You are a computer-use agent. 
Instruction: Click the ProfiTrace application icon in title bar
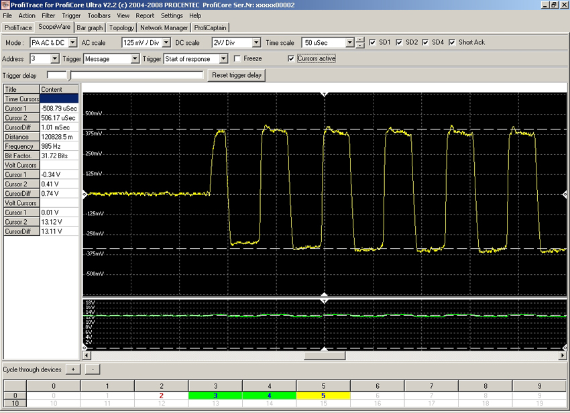click(6, 5)
